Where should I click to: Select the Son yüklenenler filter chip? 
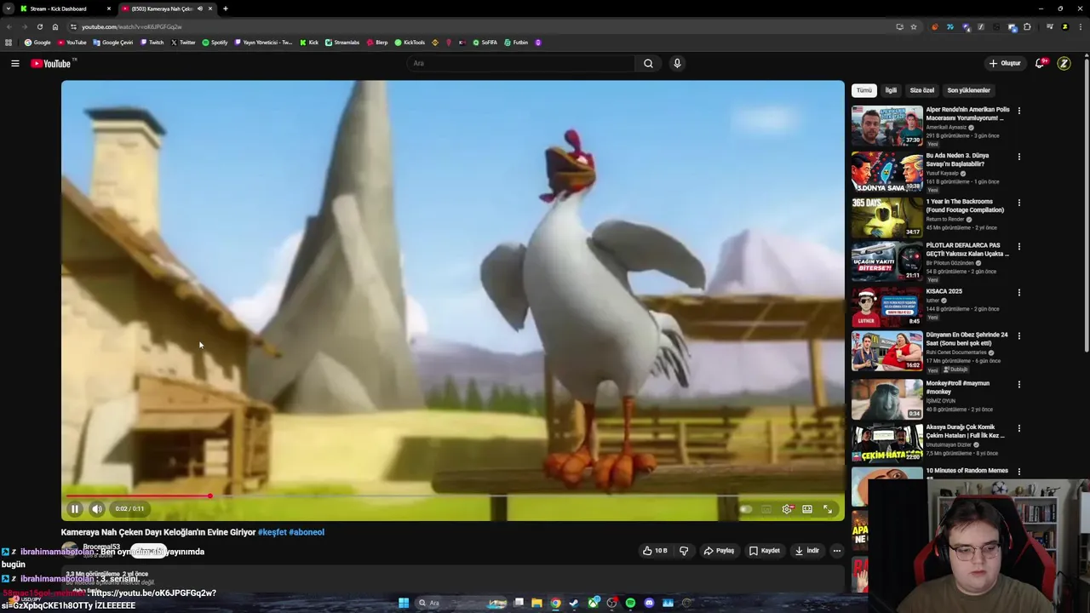point(969,90)
